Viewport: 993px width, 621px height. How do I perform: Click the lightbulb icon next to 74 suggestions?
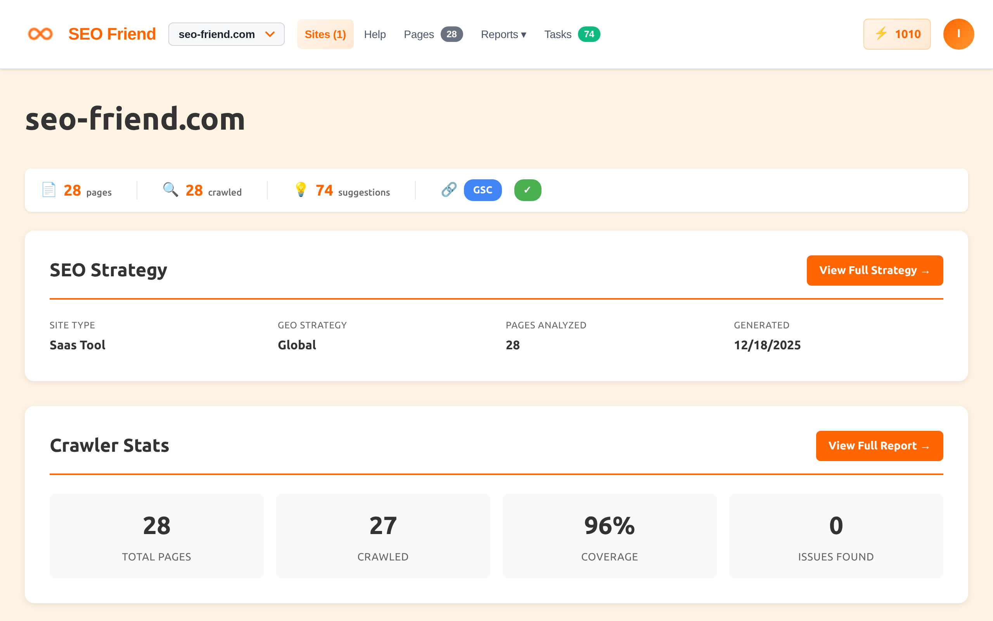point(301,190)
